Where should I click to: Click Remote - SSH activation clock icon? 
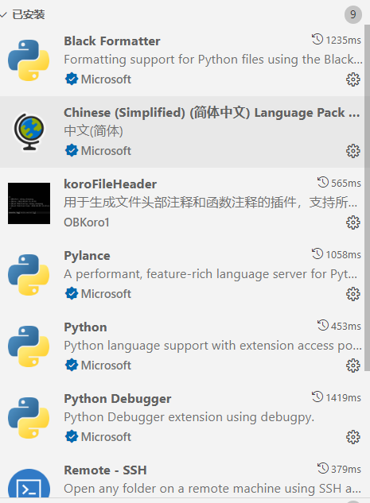pyautogui.click(x=323, y=468)
